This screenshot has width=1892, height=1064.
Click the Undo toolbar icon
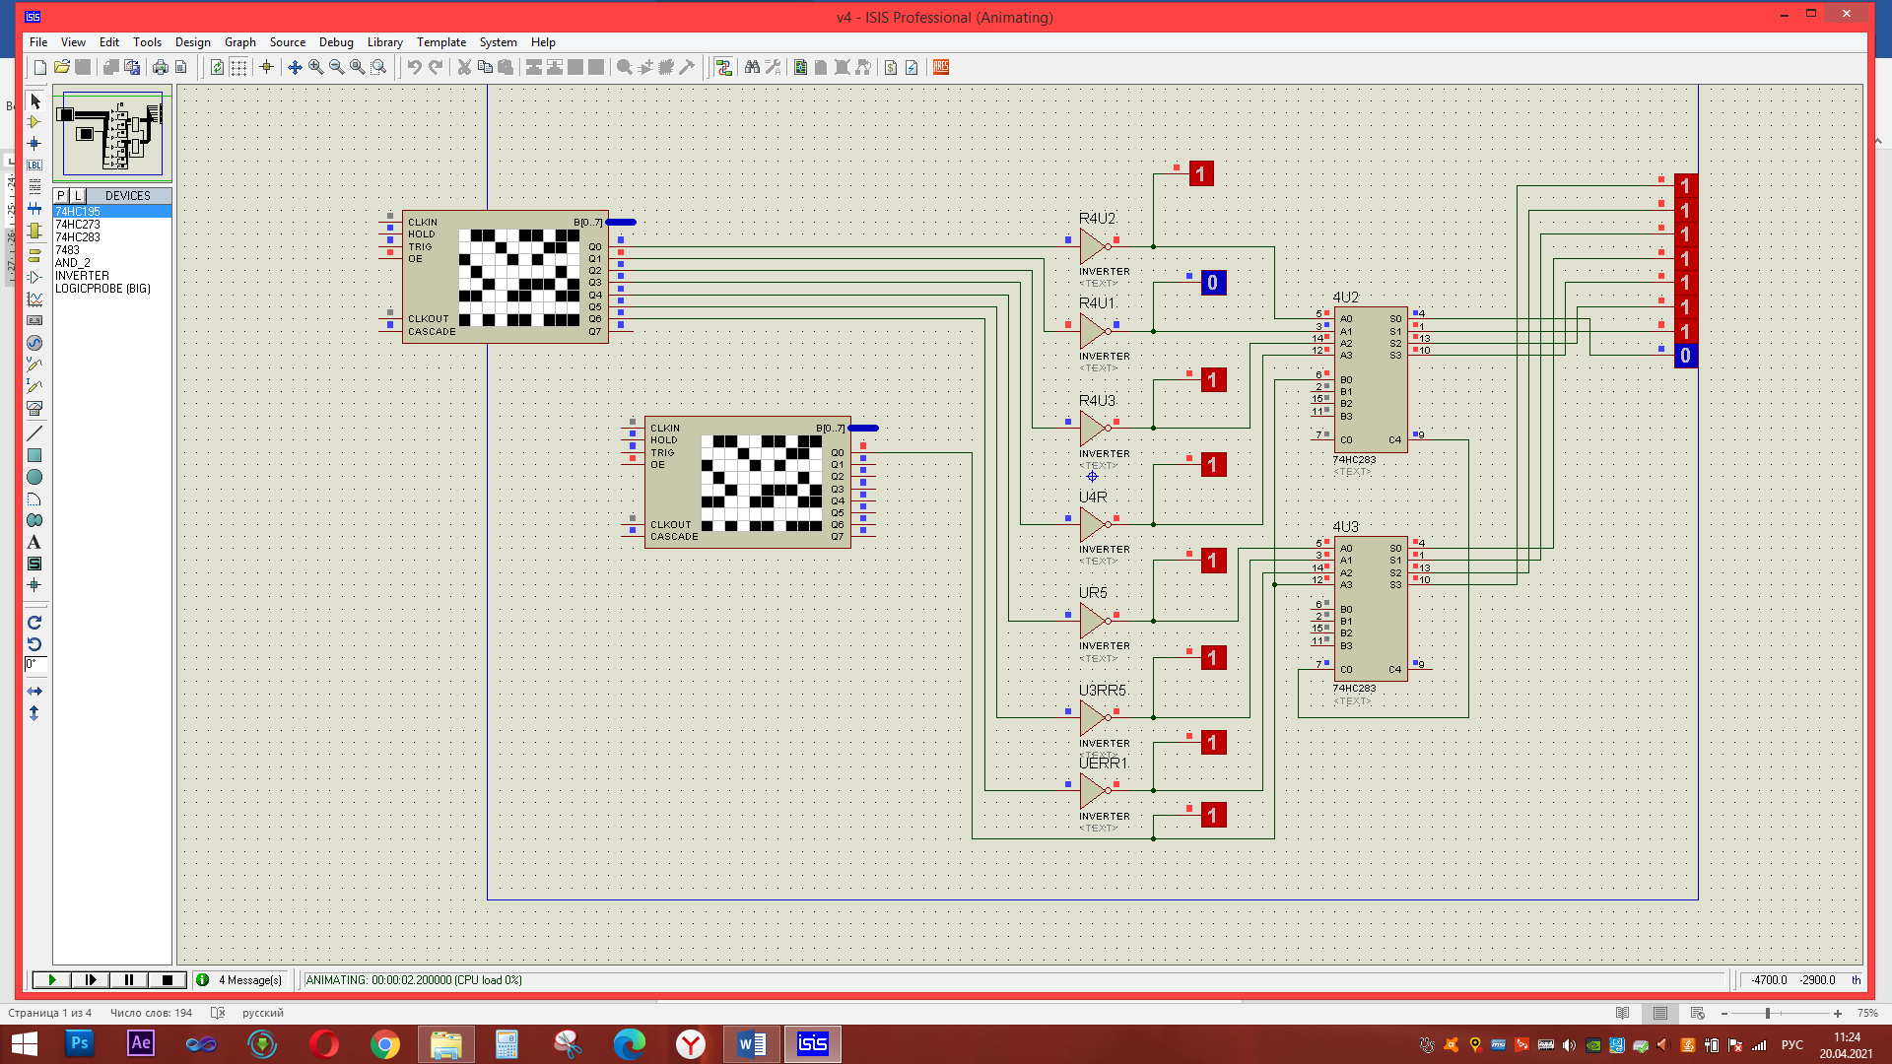pos(414,67)
